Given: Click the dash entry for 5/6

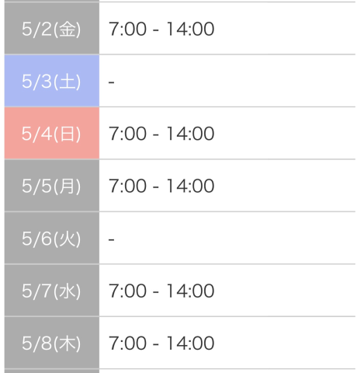Looking at the screenshot, I should pyautogui.click(x=111, y=239).
